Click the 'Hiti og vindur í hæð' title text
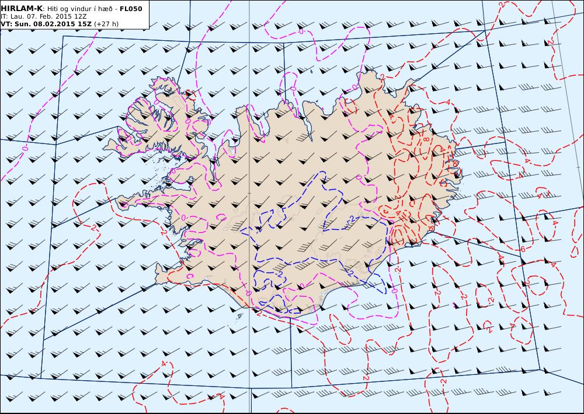The width and height of the screenshot is (584, 414). pyautogui.click(x=79, y=9)
